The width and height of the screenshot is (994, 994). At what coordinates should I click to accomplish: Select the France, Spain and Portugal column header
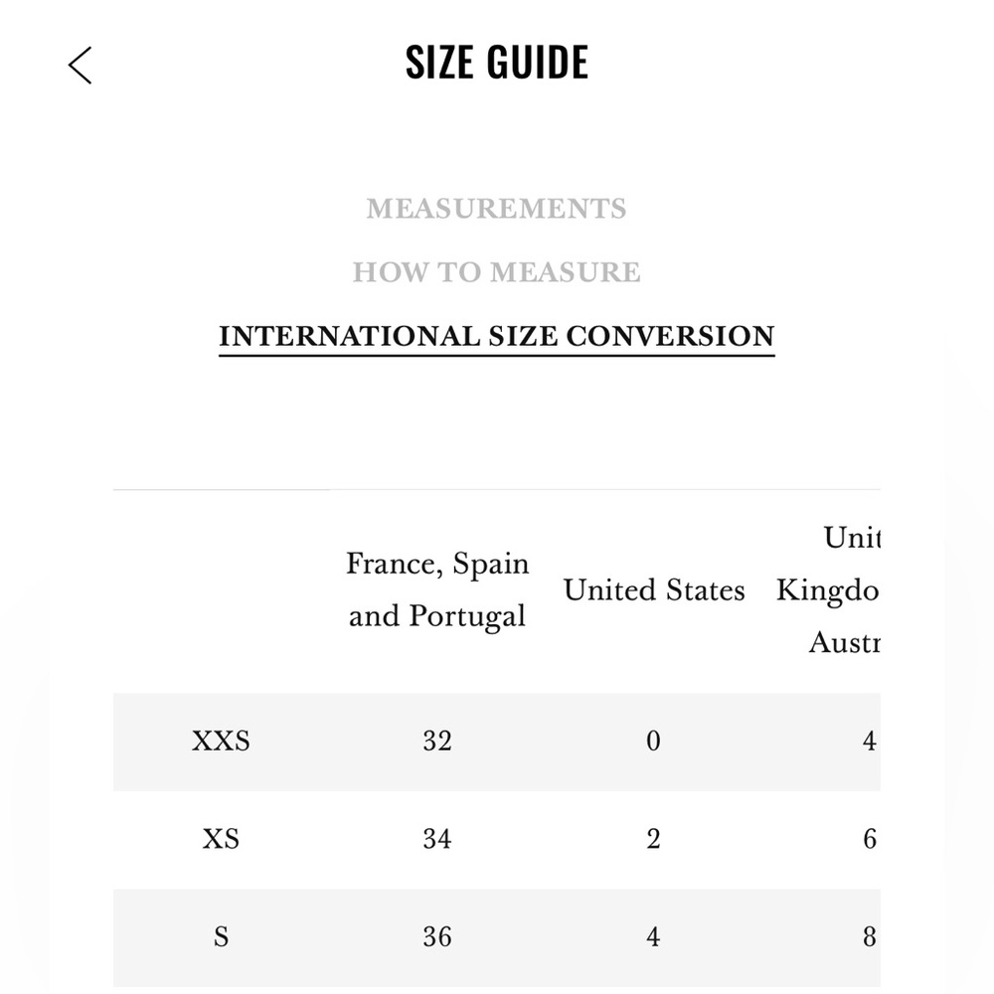click(437, 589)
